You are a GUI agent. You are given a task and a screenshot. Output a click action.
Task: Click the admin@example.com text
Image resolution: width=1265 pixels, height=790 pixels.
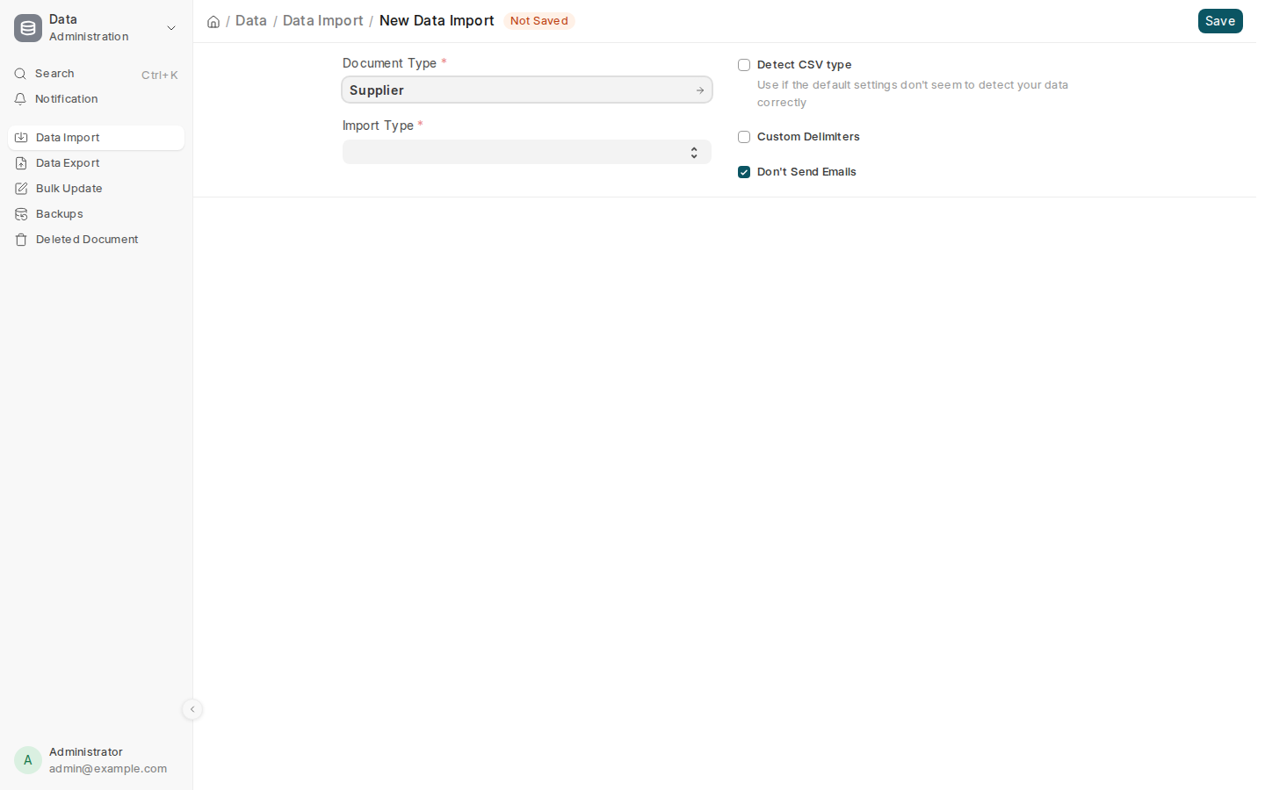108,769
